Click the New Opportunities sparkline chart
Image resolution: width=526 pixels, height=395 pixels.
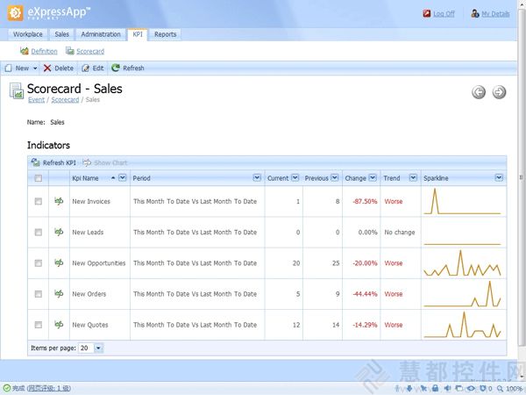(x=462, y=263)
